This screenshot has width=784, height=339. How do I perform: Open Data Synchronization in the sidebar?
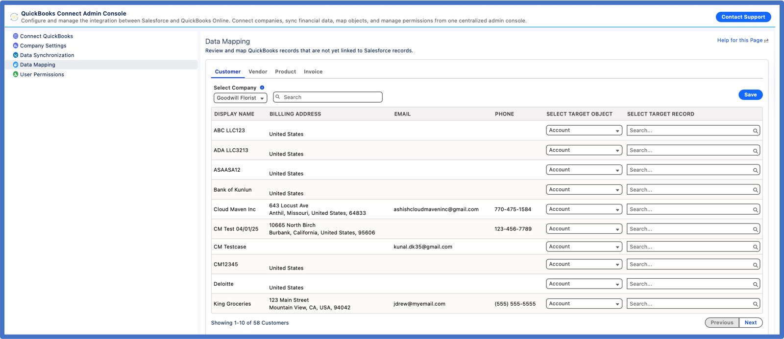47,55
